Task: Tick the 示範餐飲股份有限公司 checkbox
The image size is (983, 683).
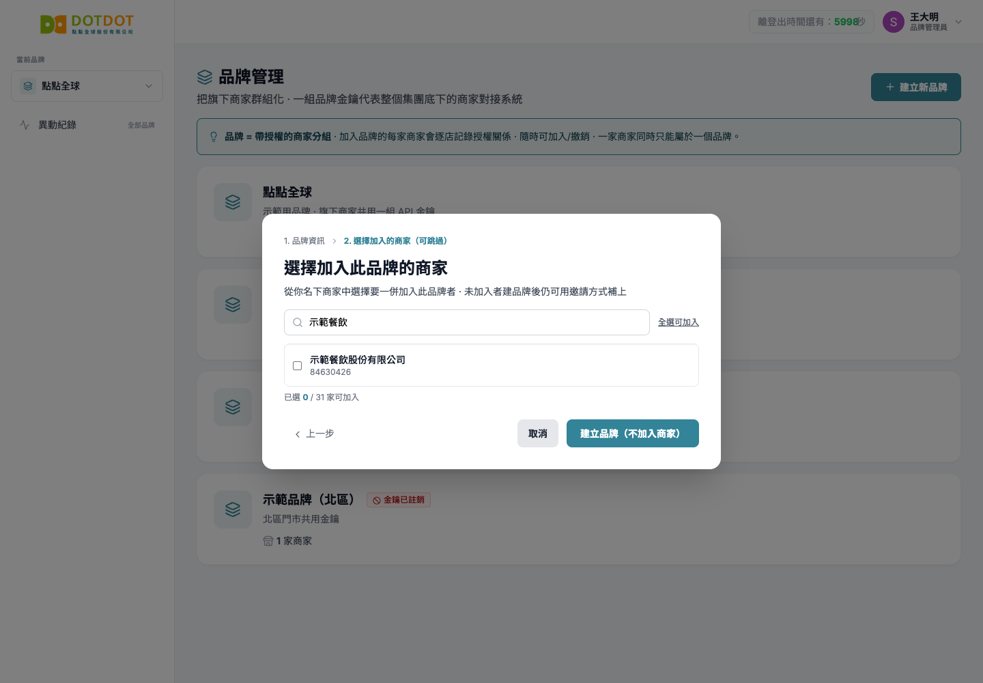Action: [x=297, y=365]
